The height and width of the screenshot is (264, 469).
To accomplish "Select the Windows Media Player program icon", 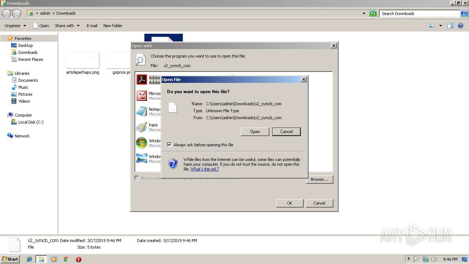I will pos(141,143).
